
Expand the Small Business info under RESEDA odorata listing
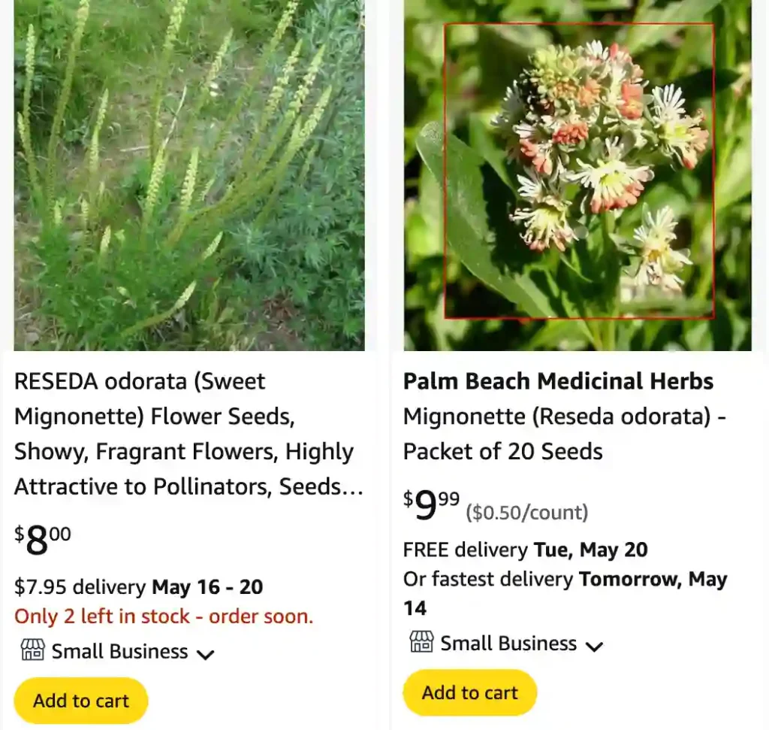pos(205,655)
